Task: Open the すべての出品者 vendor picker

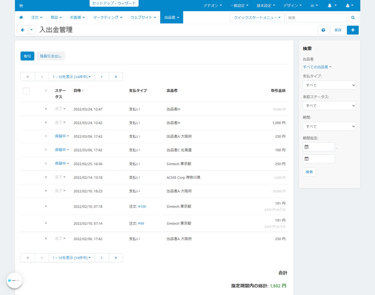Action: pyautogui.click(x=317, y=67)
